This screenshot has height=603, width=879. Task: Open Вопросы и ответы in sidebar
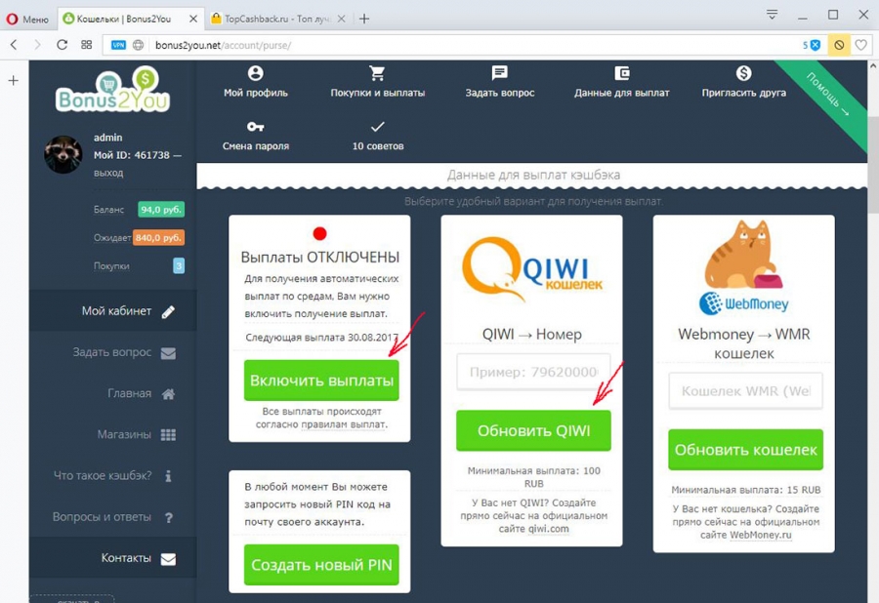[x=113, y=517]
